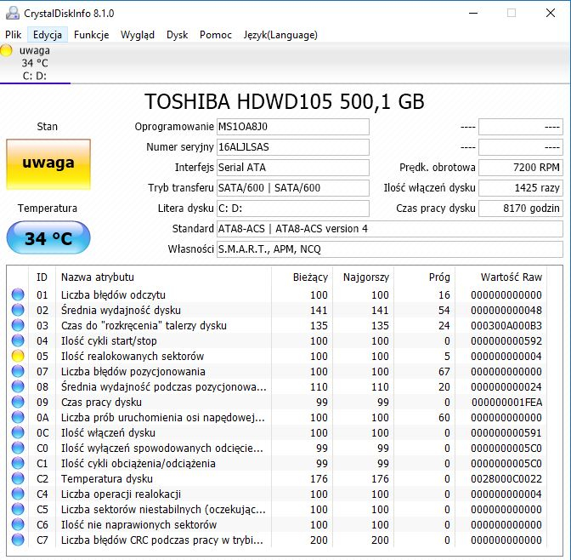
Task: Click the disk title TOSHIBA HDWD105 500,1 GB
Action: (x=285, y=101)
